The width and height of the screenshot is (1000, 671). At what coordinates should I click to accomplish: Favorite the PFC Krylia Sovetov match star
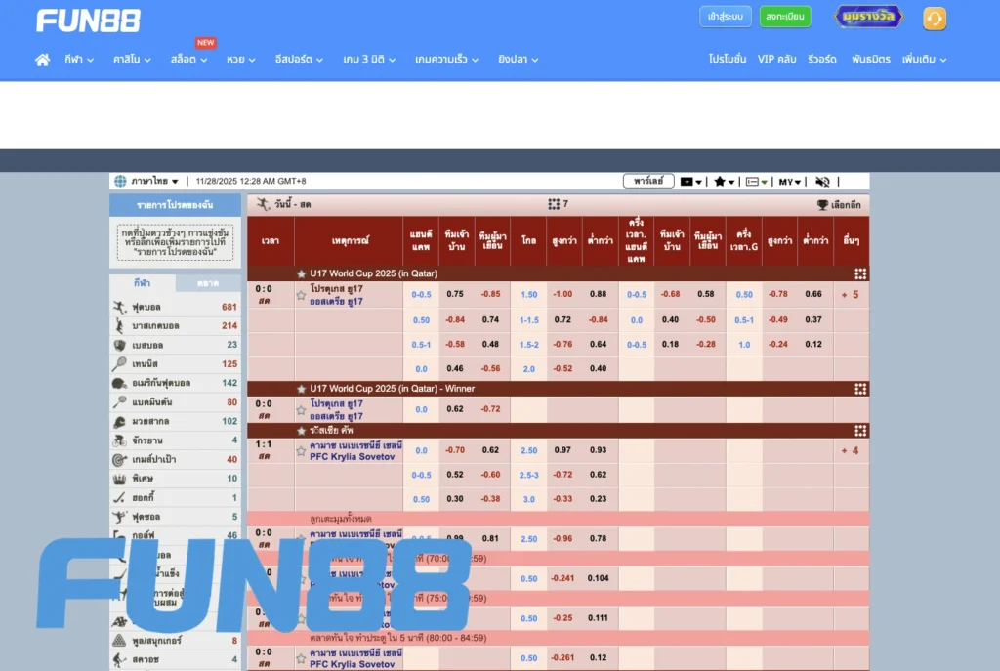(301, 451)
